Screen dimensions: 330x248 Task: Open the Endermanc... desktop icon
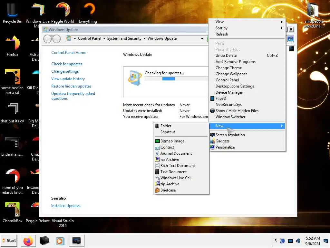coord(13,146)
